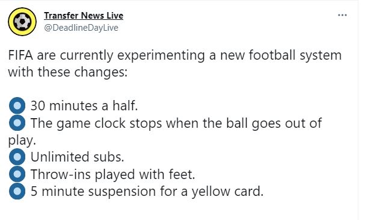Click the bullet icon beside "The game clock stops"

(x=17, y=123)
